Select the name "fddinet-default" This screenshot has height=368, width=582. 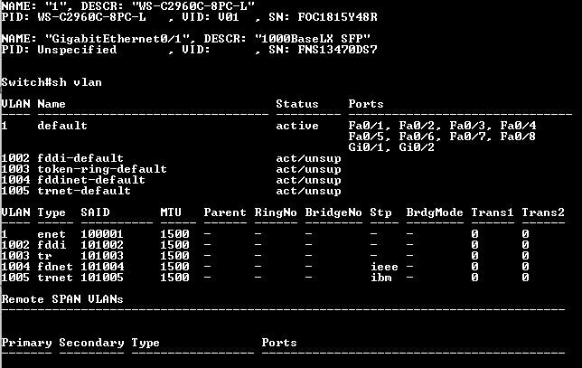91,180
